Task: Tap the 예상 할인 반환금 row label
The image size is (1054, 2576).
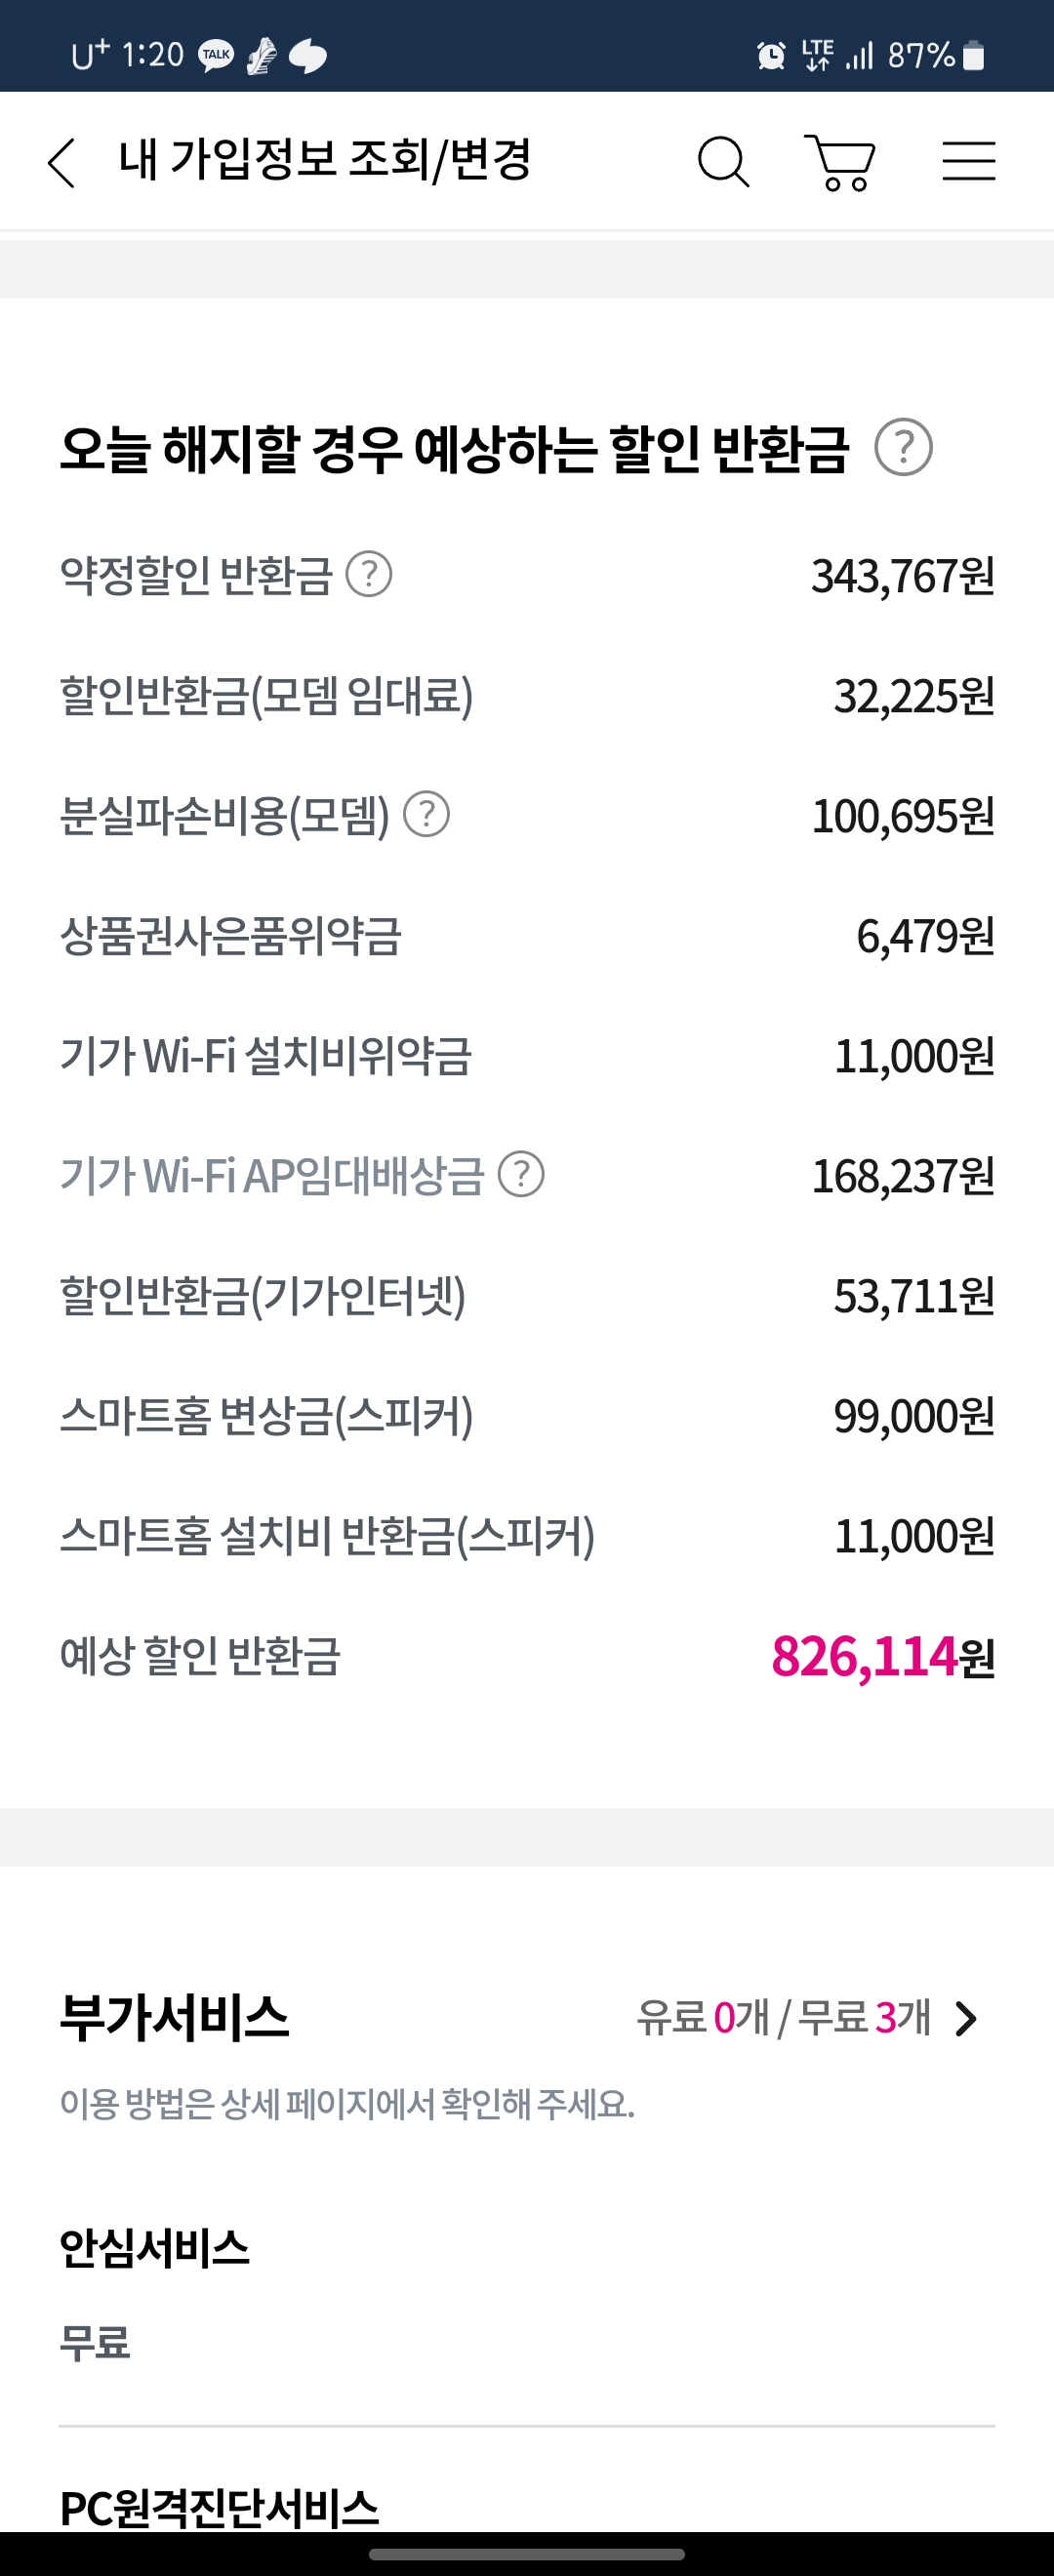Action: tap(200, 1656)
